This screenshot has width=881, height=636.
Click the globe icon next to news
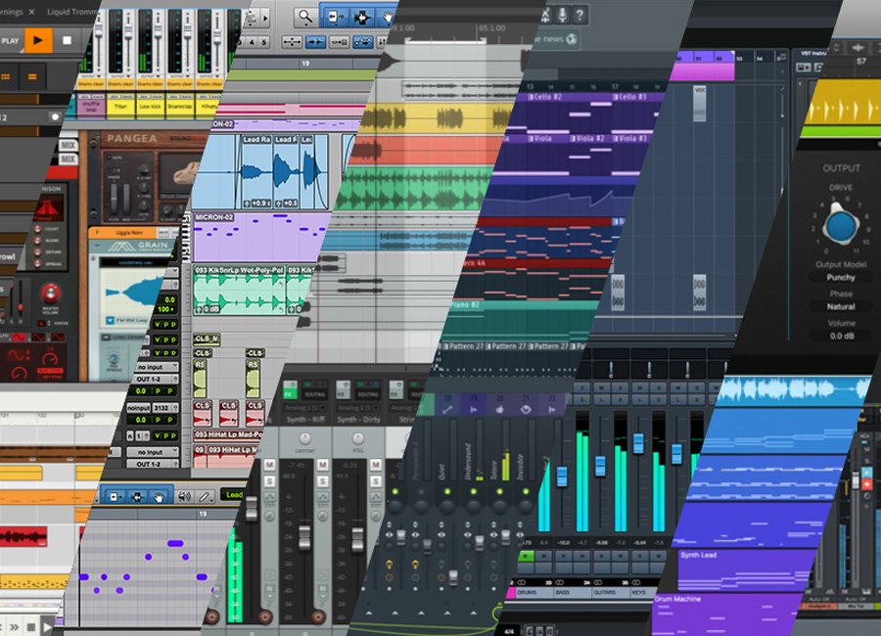(x=572, y=39)
